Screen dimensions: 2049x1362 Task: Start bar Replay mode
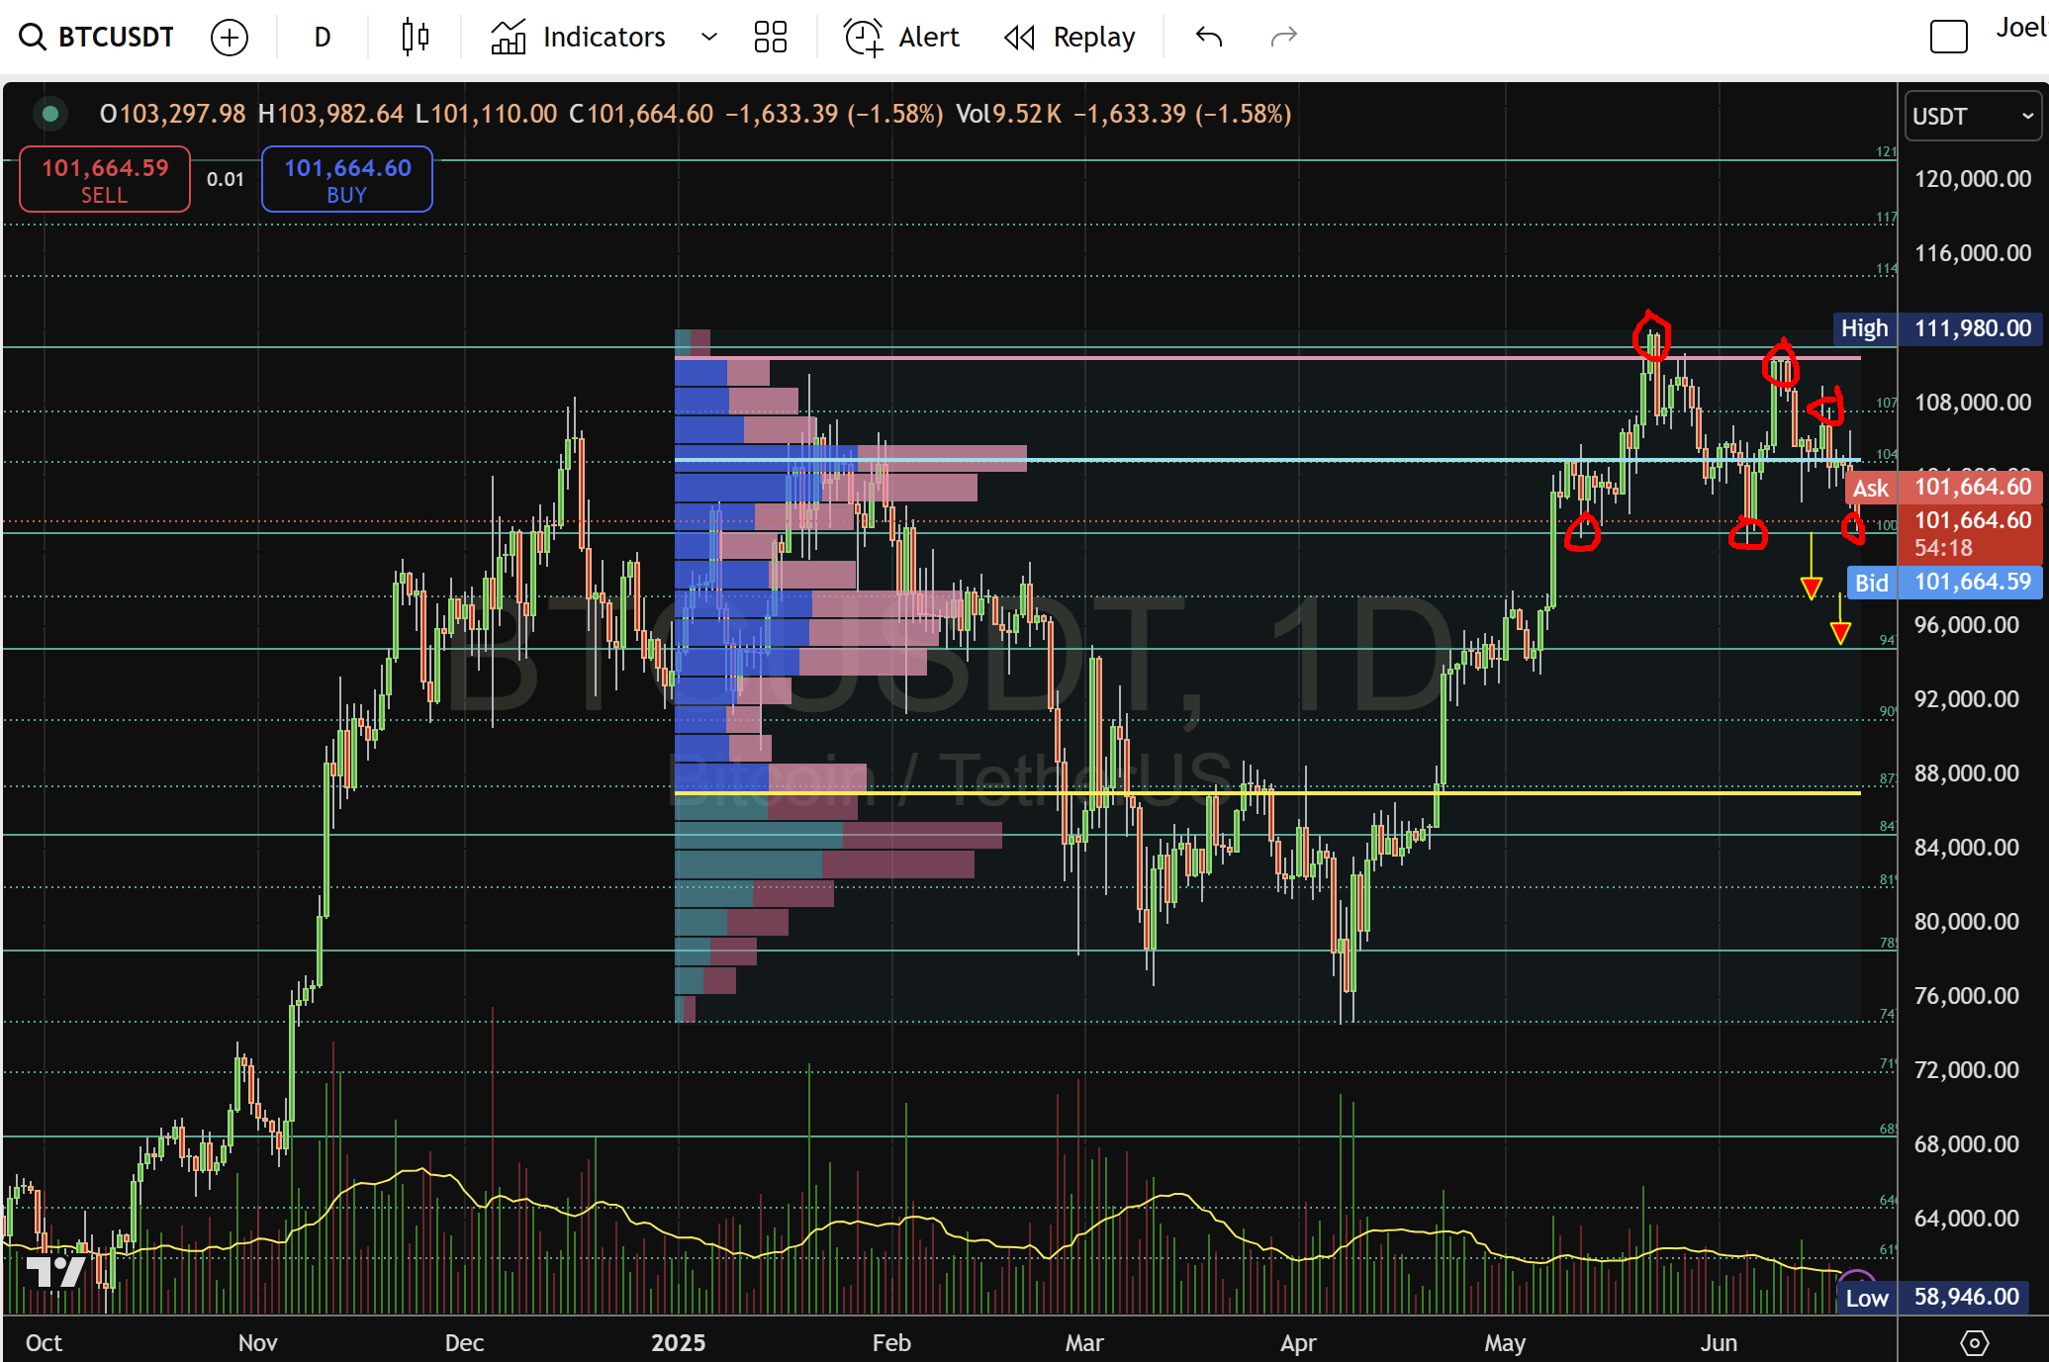pyautogui.click(x=1070, y=38)
